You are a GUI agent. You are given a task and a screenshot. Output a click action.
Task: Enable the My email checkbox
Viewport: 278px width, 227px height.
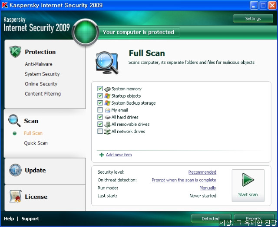tap(100, 110)
